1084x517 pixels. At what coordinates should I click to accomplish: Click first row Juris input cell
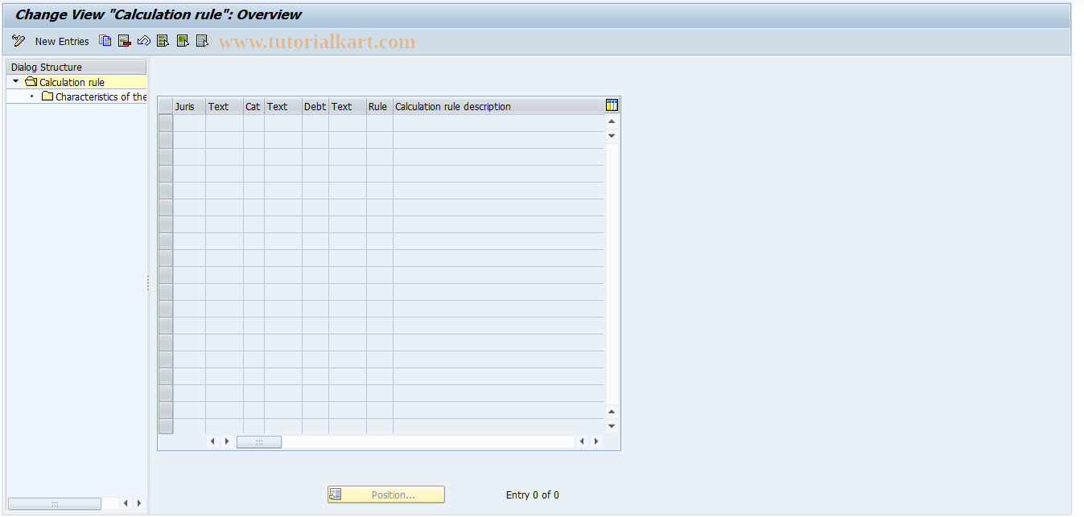pos(189,123)
